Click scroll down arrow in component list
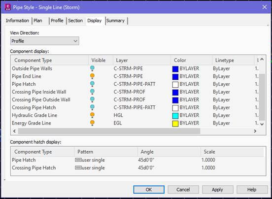 tap(262, 124)
